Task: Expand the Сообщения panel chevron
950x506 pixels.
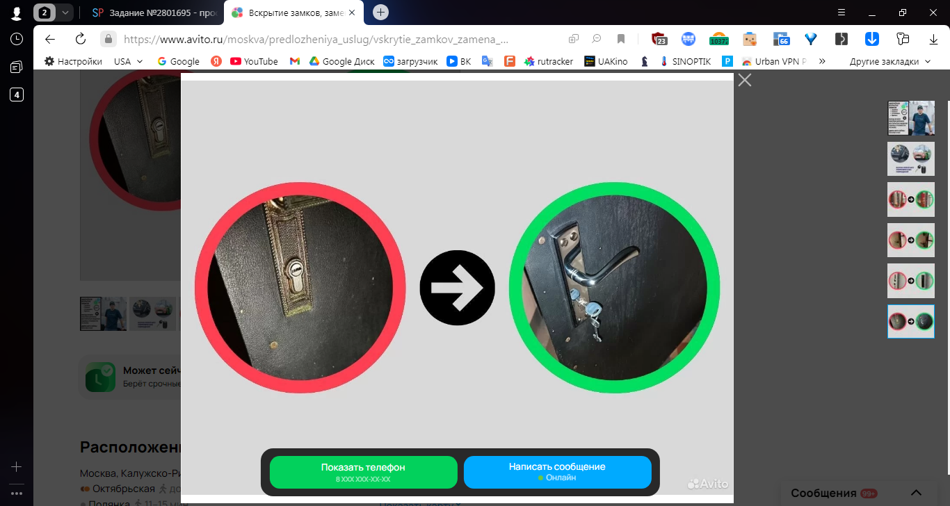Action: click(x=917, y=493)
